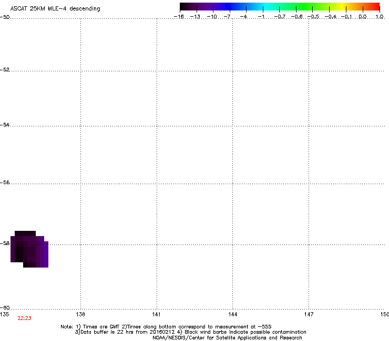Screen dimensions: 389x341
Task: Click the -50 latitude axis label
Action: pyautogui.click(x=5, y=17)
